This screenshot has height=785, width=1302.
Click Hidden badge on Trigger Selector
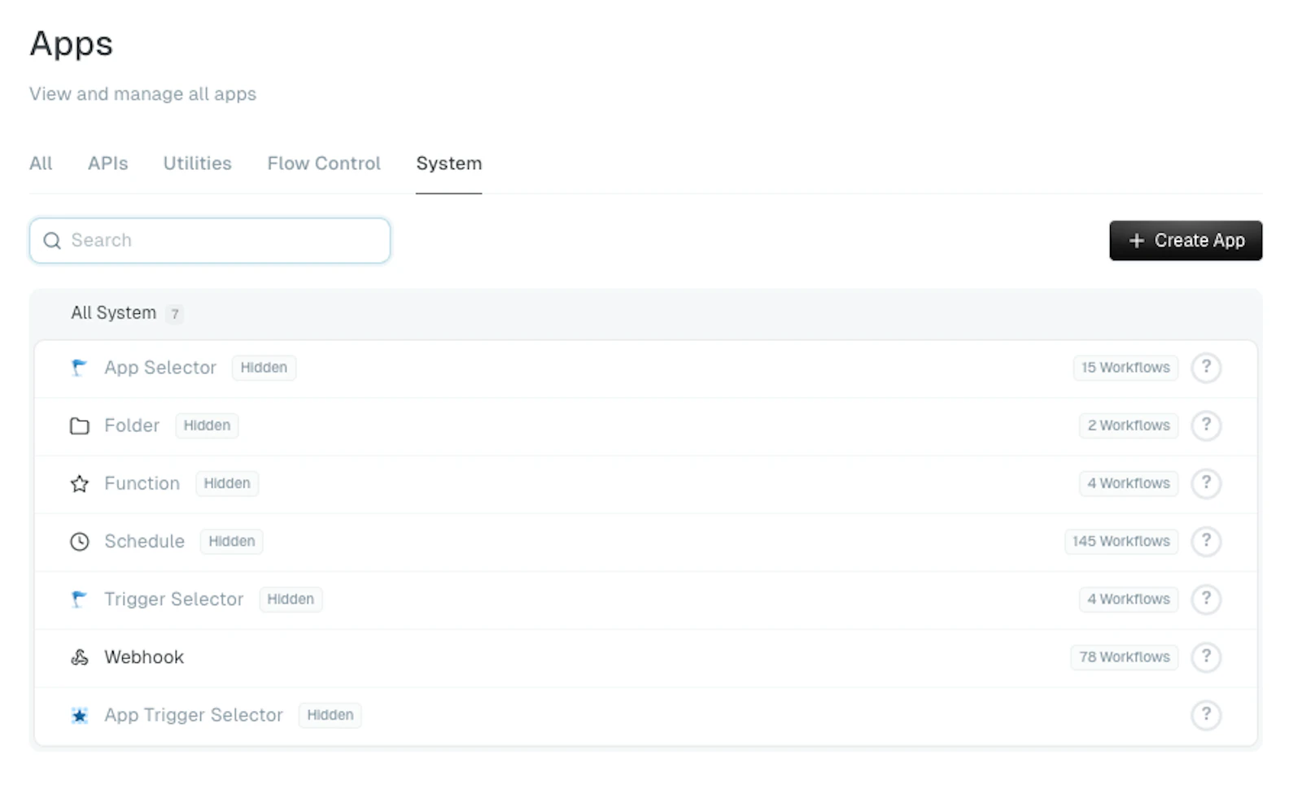coord(291,600)
